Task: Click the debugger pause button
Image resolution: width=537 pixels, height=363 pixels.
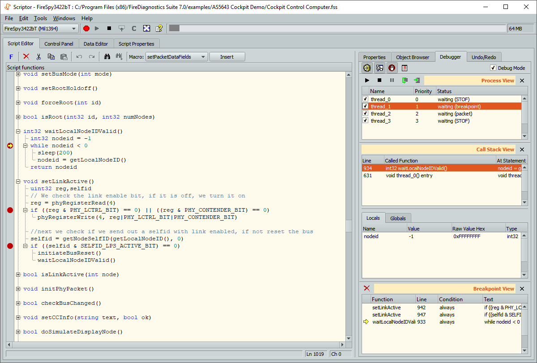Action: pos(392,81)
